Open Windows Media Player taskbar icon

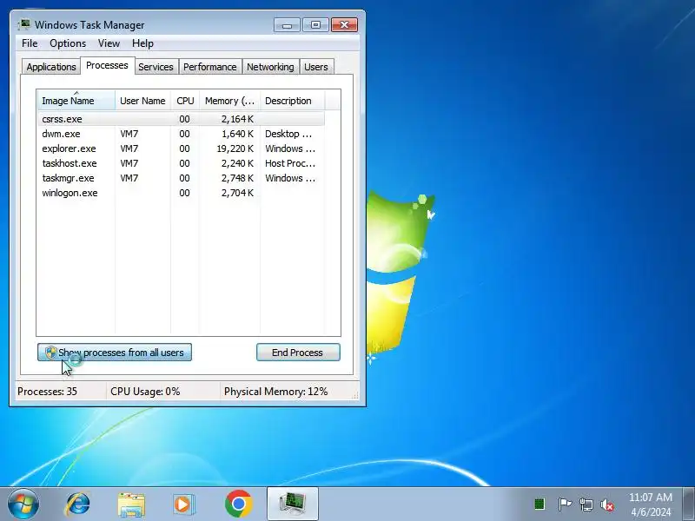click(184, 505)
